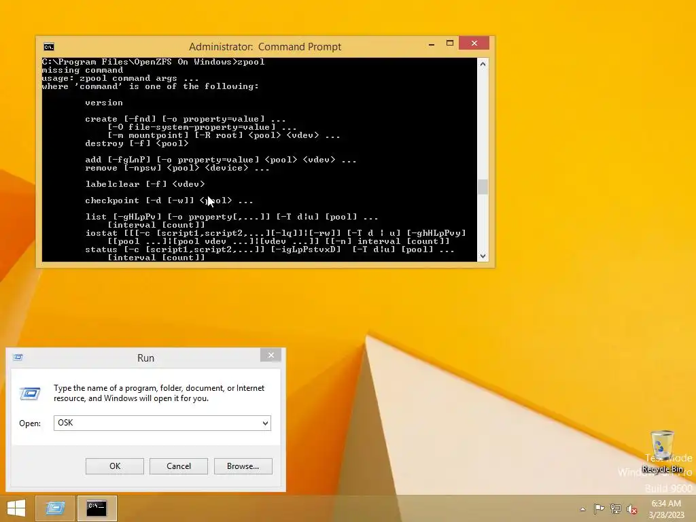The image size is (696, 522).
Task: Close the Run dialog with X
Action: [271, 355]
